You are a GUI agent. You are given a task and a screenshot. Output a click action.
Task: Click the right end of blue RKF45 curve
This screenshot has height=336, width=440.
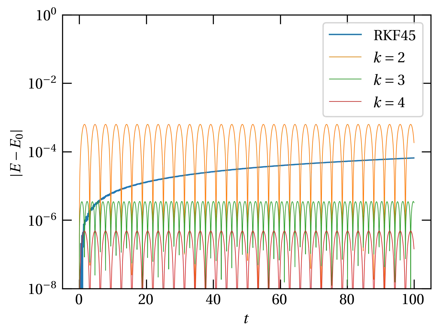coord(414,158)
